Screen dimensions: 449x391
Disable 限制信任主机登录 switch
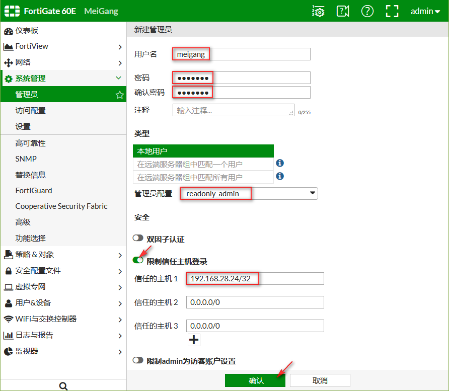click(138, 260)
